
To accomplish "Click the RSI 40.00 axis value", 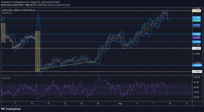I will point(197,92).
